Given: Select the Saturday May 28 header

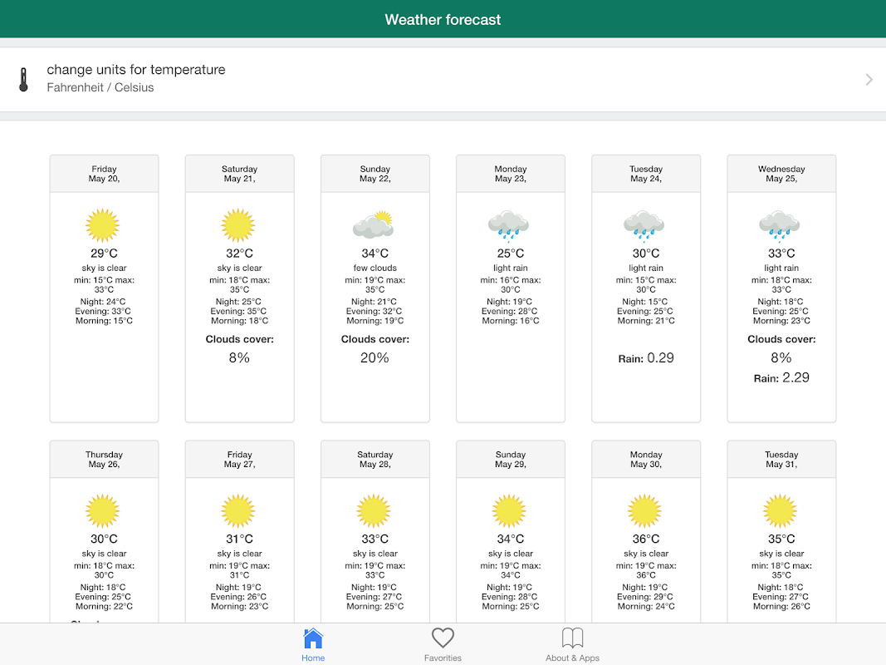Looking at the screenshot, I should [375, 459].
